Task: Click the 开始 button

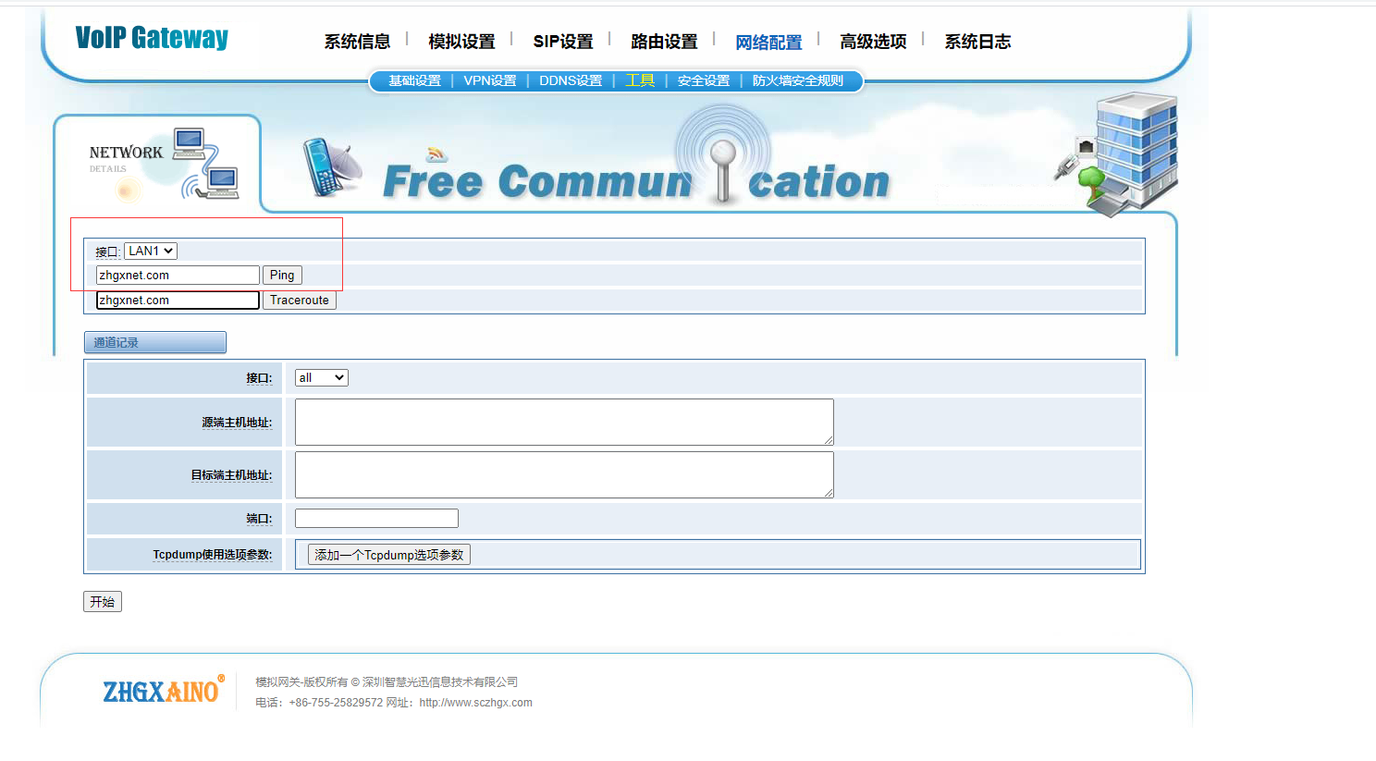Action: [102, 602]
